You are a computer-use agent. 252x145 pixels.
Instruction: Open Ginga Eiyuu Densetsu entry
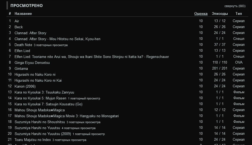coord(32,63)
